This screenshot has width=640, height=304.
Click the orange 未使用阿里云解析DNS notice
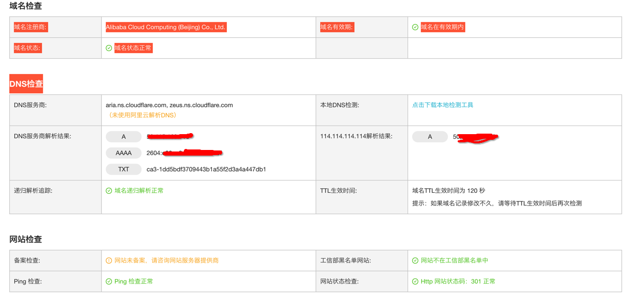[x=143, y=115]
